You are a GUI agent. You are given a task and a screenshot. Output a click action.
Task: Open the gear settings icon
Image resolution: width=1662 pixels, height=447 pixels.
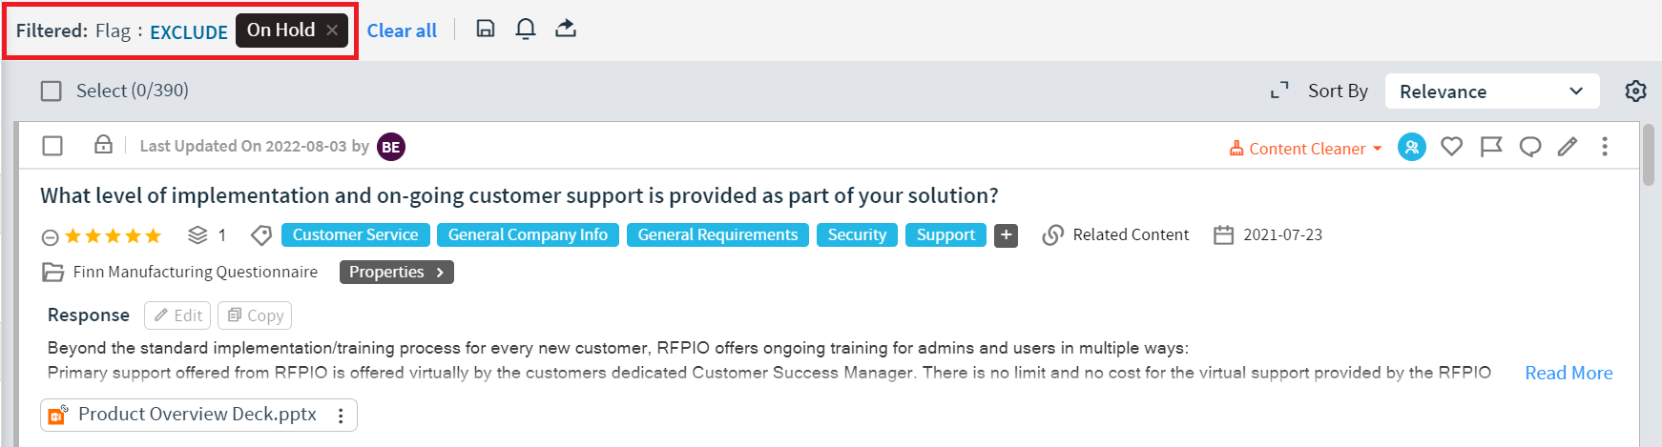click(1635, 91)
